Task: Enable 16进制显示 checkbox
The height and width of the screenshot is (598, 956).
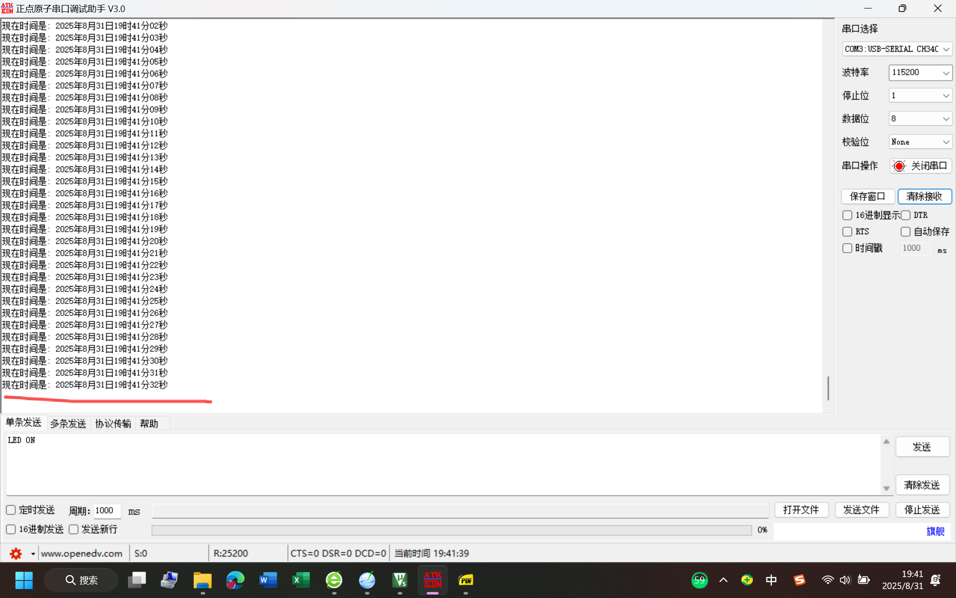Action: 847,215
